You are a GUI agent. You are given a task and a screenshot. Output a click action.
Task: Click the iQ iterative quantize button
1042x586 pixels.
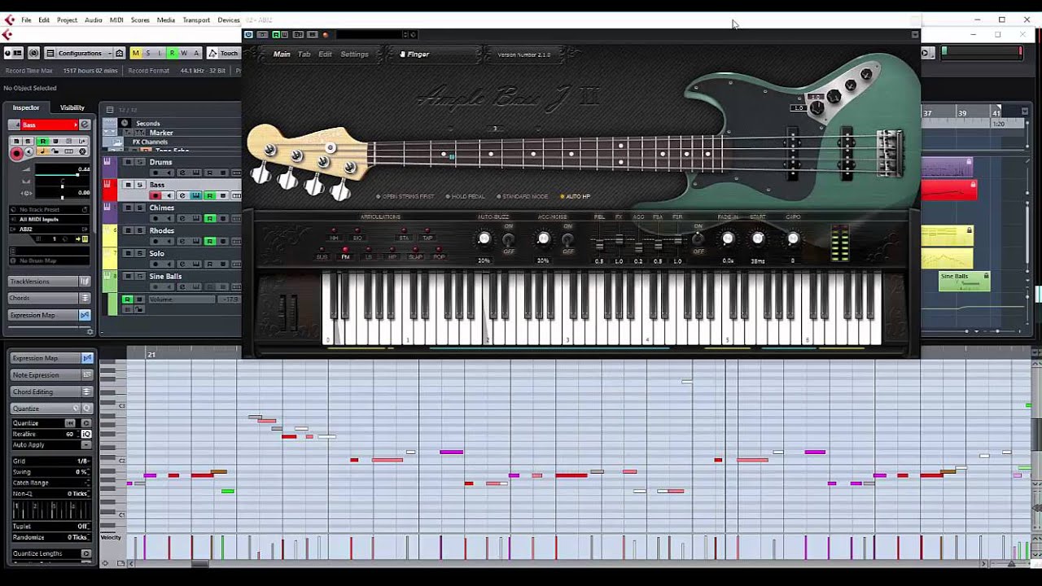[x=85, y=434]
